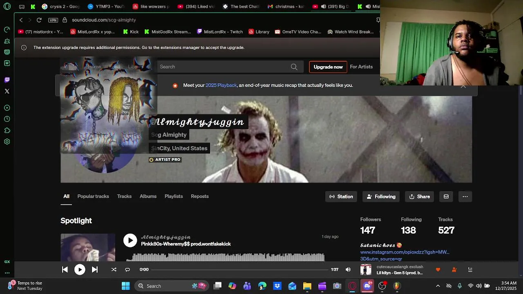The width and height of the screenshot is (523, 294).
Task: Open the next-up queue list icon
Action: (470, 269)
